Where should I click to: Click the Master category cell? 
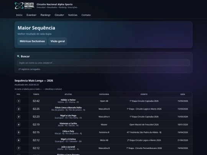(x=104, y=124)
